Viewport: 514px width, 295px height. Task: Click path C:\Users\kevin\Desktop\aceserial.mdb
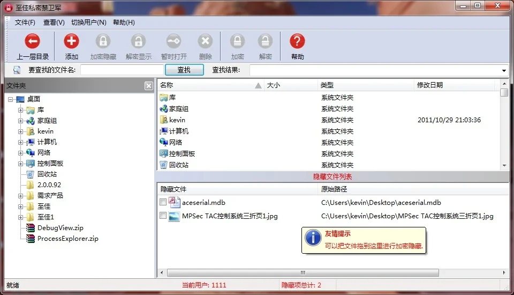point(381,202)
